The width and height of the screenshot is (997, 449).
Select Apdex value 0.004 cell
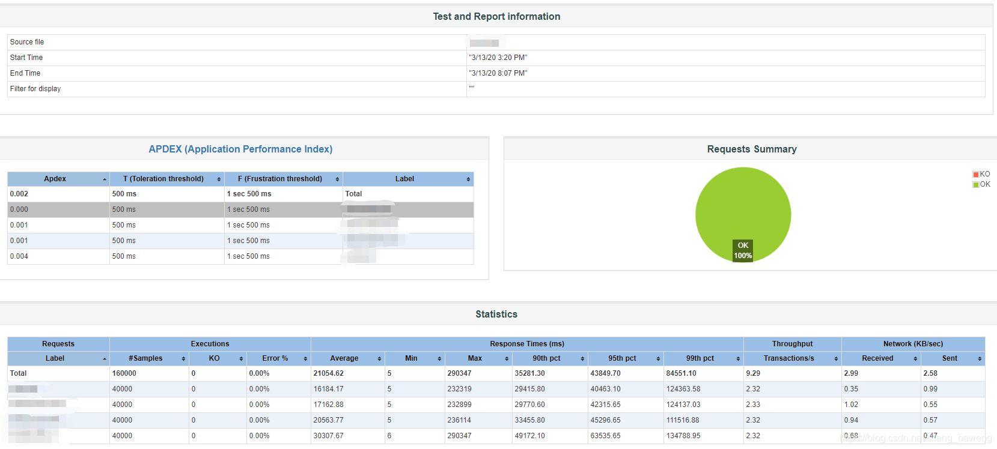coord(58,256)
